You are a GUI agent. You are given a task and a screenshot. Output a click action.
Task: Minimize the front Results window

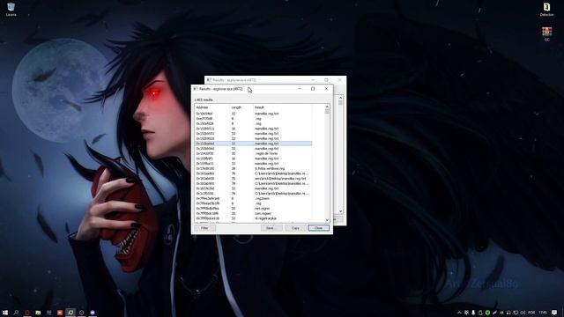click(x=300, y=89)
